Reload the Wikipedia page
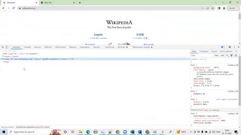 (14, 8)
